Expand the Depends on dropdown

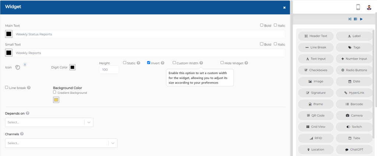pos(49,123)
